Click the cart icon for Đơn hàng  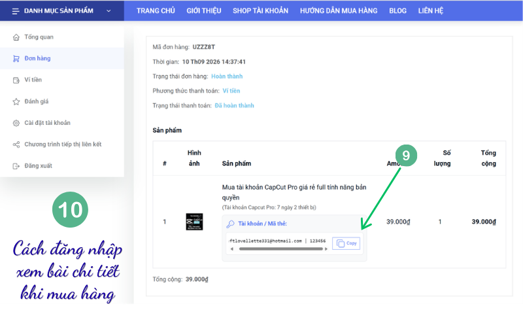coord(16,58)
